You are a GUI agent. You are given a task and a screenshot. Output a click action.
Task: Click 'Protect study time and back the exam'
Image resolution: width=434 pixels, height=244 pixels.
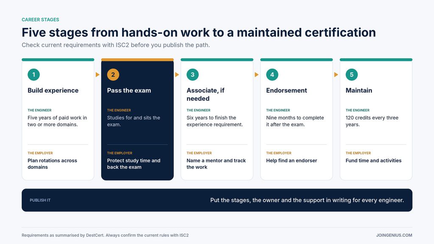134,164
